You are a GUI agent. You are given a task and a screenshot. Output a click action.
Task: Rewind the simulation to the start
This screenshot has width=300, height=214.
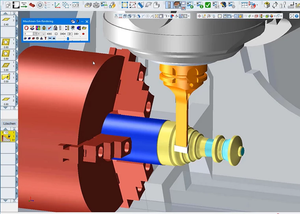(49, 34)
